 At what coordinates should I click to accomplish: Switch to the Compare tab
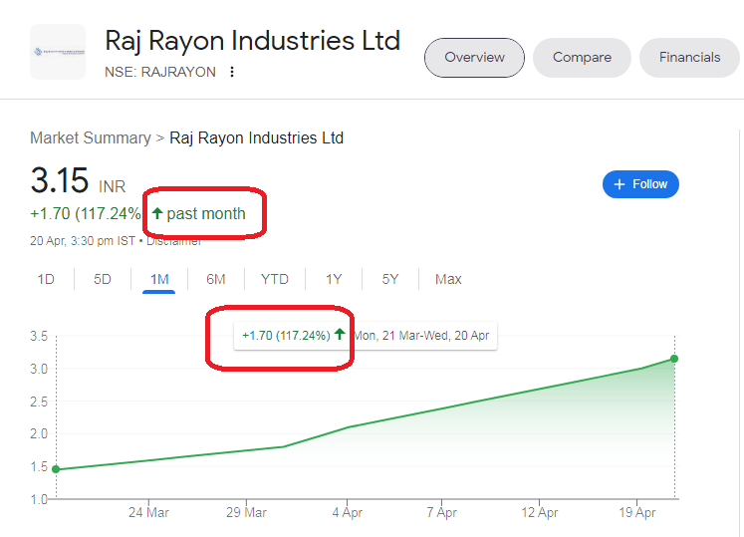[x=582, y=58]
